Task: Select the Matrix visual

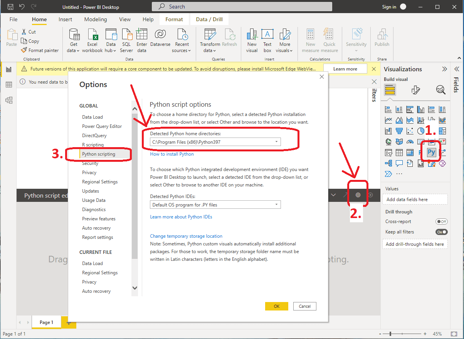Action: click(x=410, y=153)
